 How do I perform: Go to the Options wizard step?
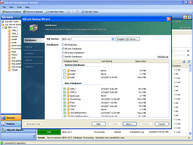(x=29, y=60)
